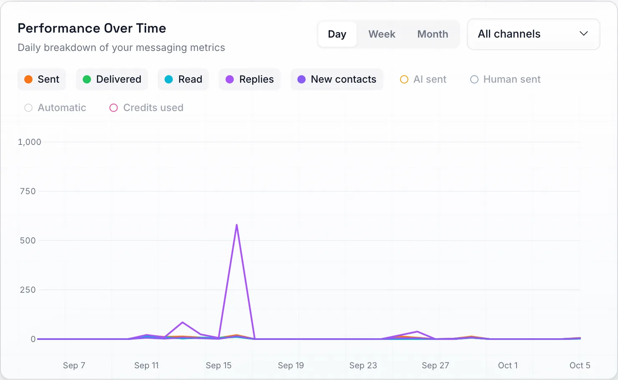
Task: Click the 'Sep 15' x-axis label
Action: 218,365
